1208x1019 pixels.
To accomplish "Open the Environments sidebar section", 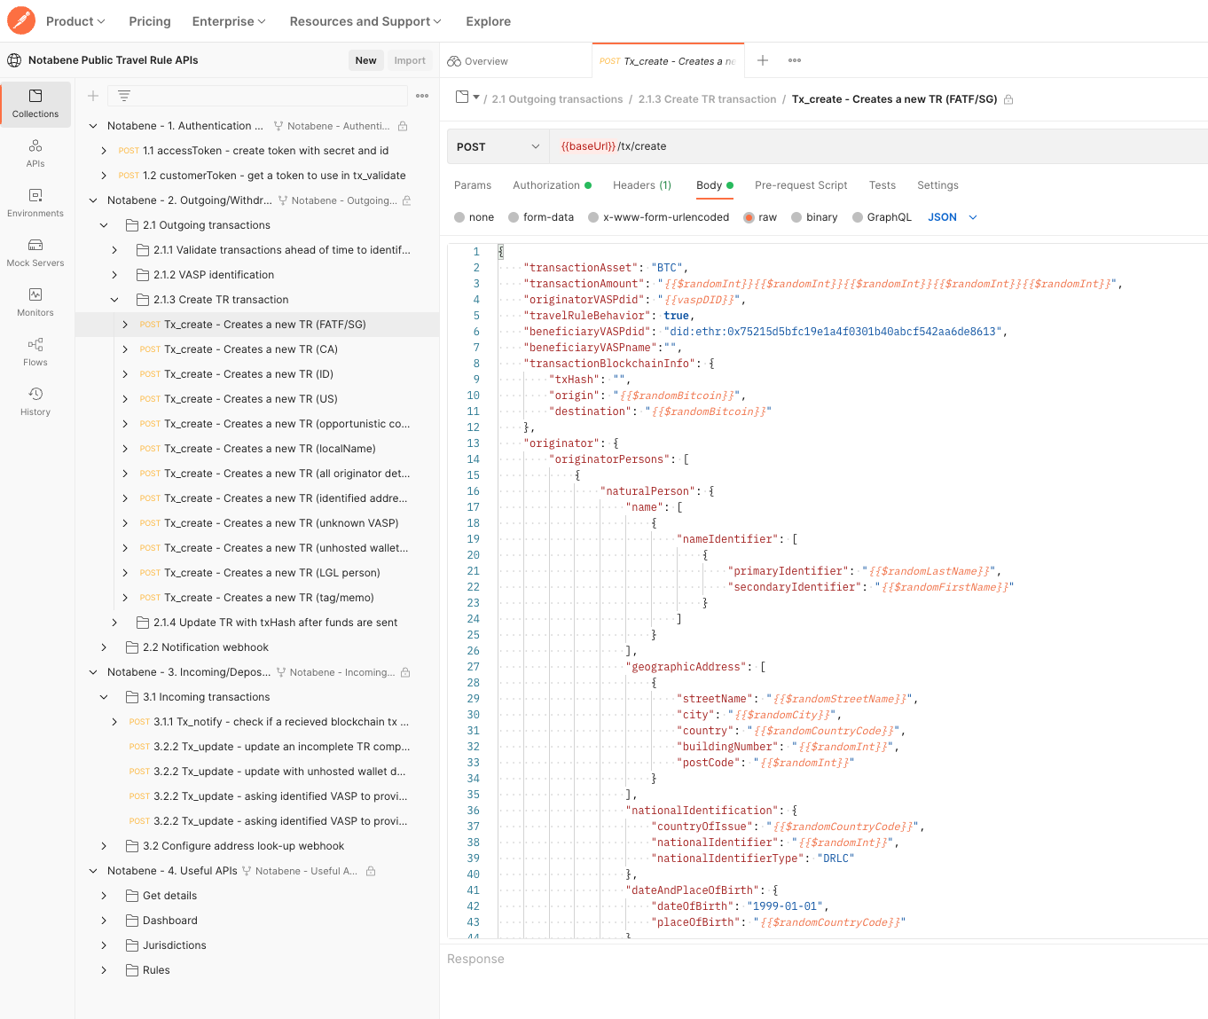I will coord(35,203).
